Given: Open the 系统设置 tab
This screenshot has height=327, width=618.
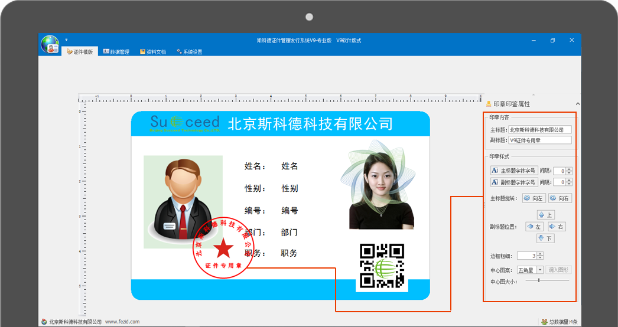Looking at the screenshot, I should pyautogui.click(x=190, y=51).
